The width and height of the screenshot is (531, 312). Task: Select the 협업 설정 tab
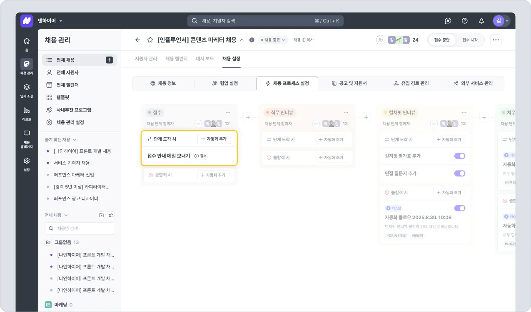pos(225,83)
